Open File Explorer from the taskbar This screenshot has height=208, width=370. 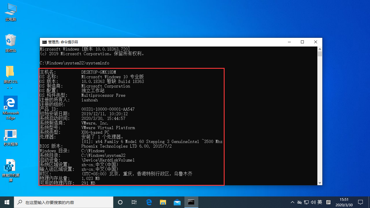[x=163, y=202]
